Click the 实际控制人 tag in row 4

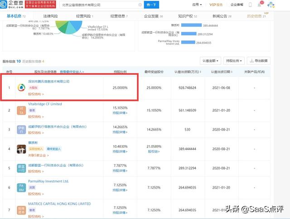pos(36,149)
